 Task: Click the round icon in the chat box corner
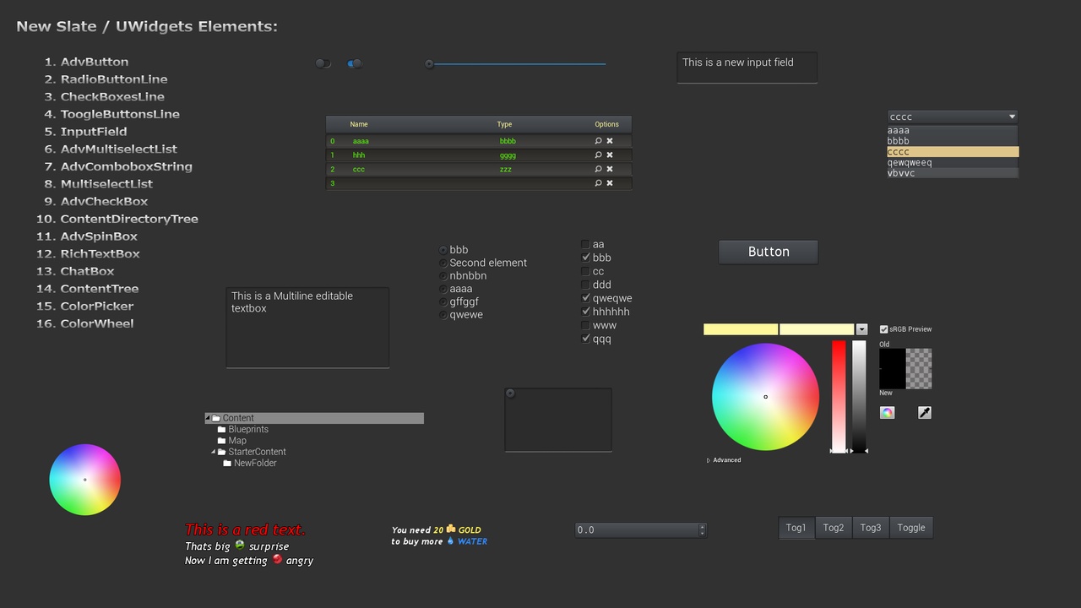pyautogui.click(x=510, y=394)
